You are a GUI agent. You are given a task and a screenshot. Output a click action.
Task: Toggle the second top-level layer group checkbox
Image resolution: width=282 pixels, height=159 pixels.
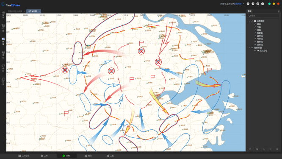(x=252, y=48)
